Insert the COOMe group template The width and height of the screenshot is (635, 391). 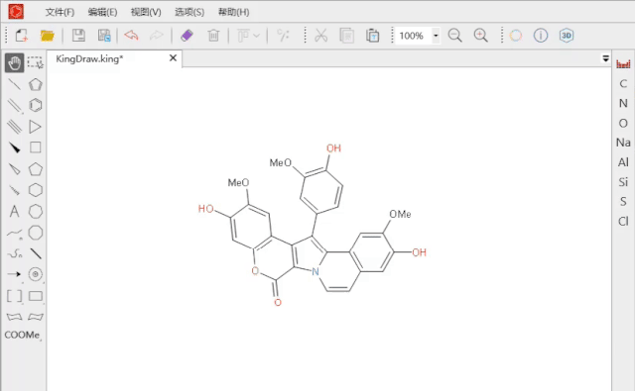pos(22,335)
